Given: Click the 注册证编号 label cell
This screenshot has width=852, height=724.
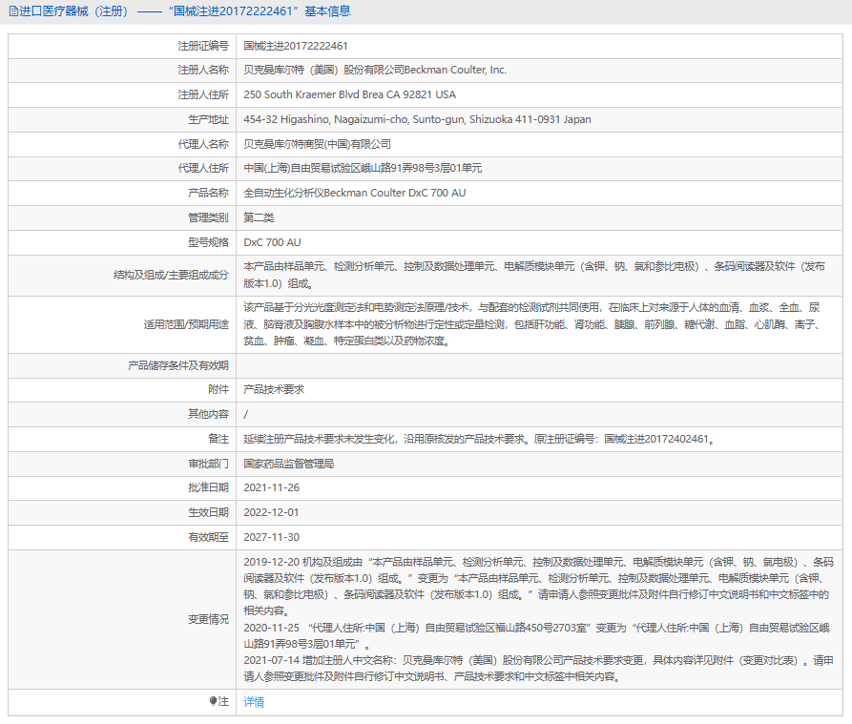Looking at the screenshot, I should pos(203,46).
